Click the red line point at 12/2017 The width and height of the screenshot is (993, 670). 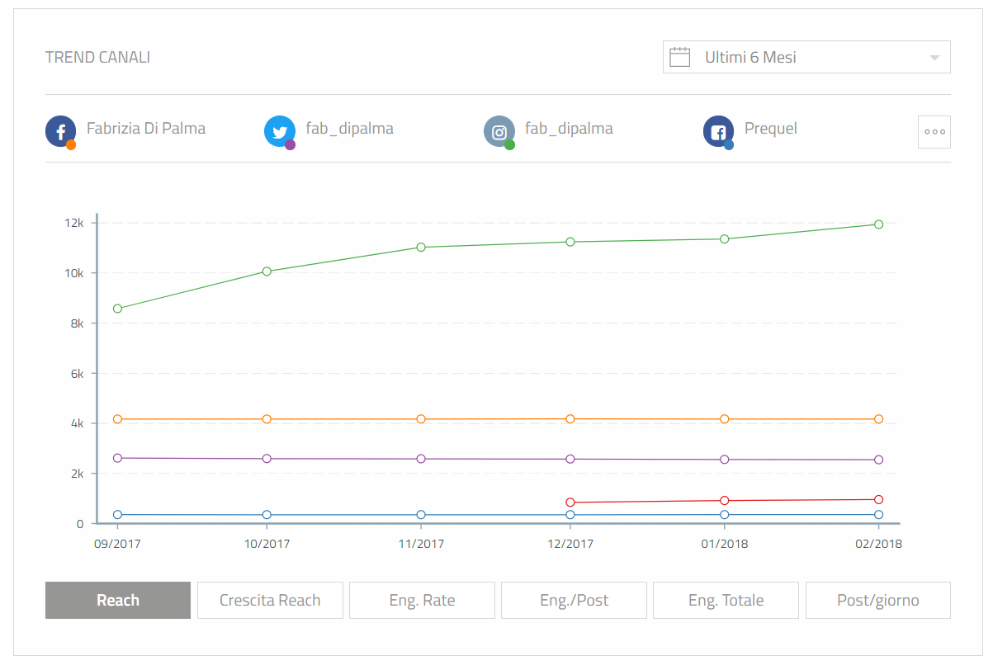pyautogui.click(x=570, y=503)
